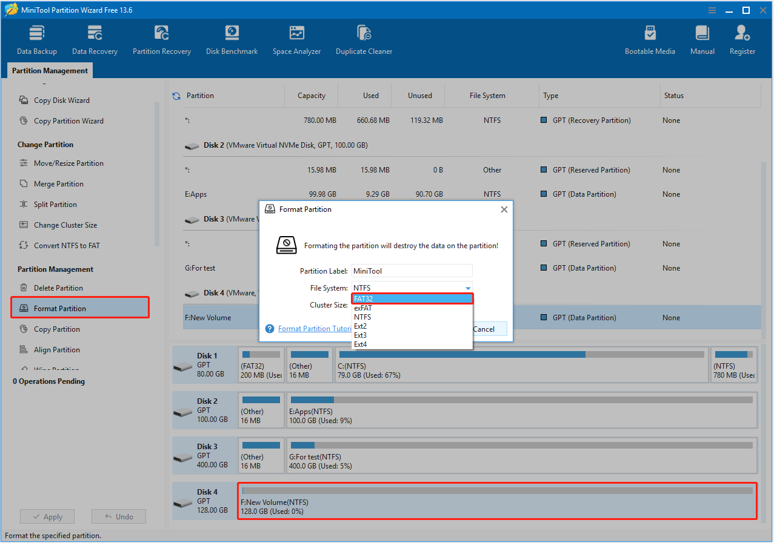This screenshot has width=774, height=543.
Task: Select Copy Partition Wizard in the sidebar
Action: point(68,121)
